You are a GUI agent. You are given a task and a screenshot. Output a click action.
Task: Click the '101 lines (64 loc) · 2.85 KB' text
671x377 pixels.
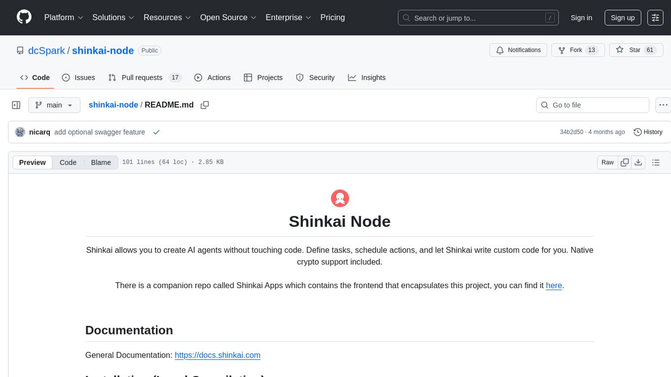click(173, 162)
